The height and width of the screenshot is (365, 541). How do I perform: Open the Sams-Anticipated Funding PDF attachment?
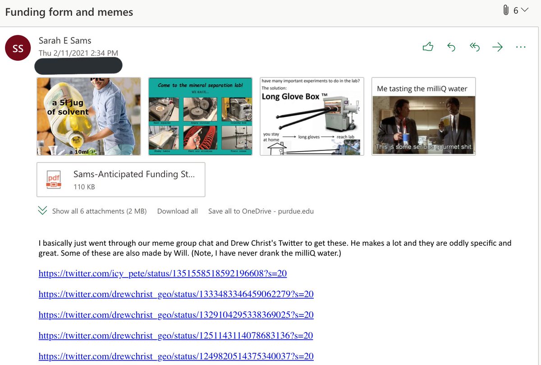coord(121,180)
